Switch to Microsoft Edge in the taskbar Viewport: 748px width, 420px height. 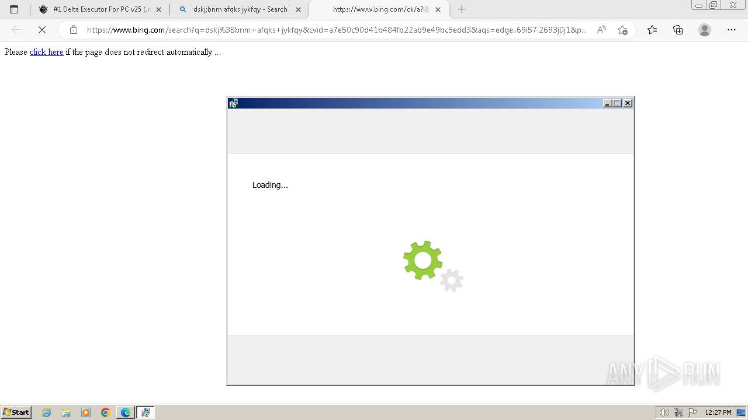[x=126, y=412]
